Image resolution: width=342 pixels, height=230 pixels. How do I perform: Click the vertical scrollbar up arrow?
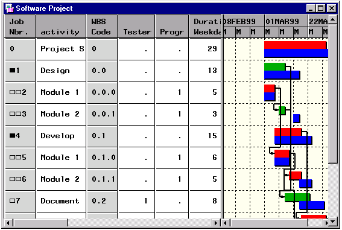coord(333,20)
